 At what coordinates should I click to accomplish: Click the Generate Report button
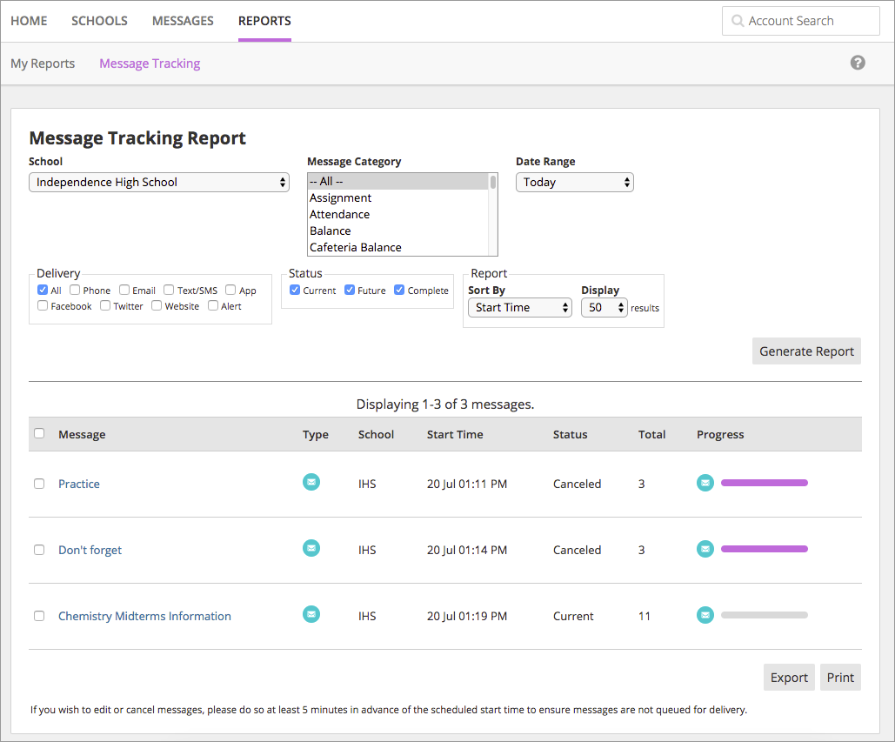806,351
